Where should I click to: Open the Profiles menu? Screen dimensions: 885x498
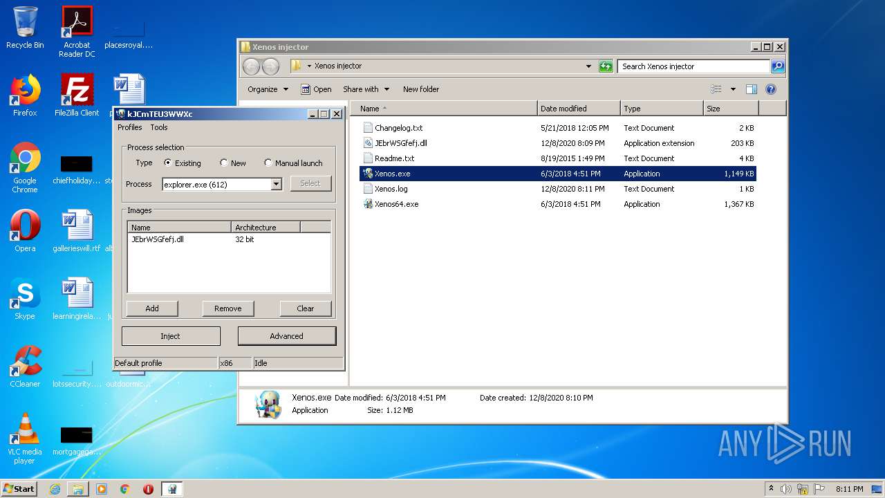pyautogui.click(x=129, y=127)
